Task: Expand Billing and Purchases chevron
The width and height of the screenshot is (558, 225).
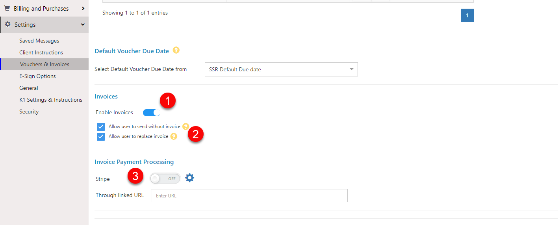Action: click(83, 8)
